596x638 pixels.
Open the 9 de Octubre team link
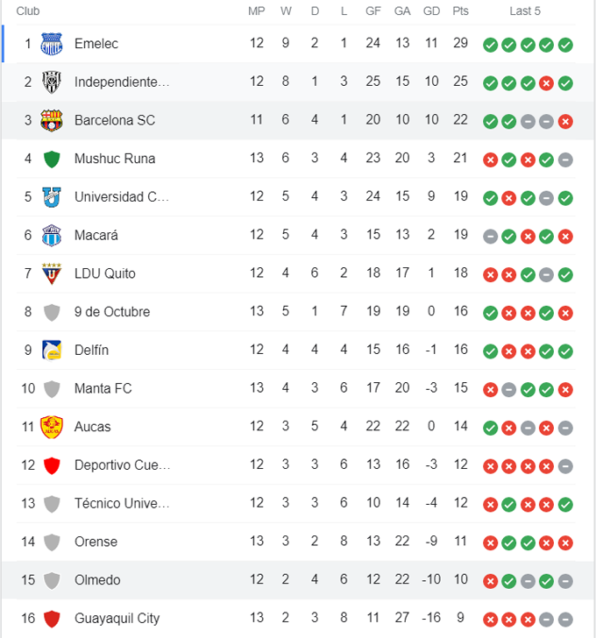tap(112, 312)
